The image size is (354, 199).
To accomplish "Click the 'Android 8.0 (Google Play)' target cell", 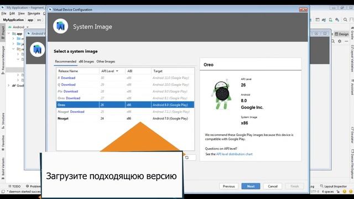I will pyautogui.click(x=170, y=105).
